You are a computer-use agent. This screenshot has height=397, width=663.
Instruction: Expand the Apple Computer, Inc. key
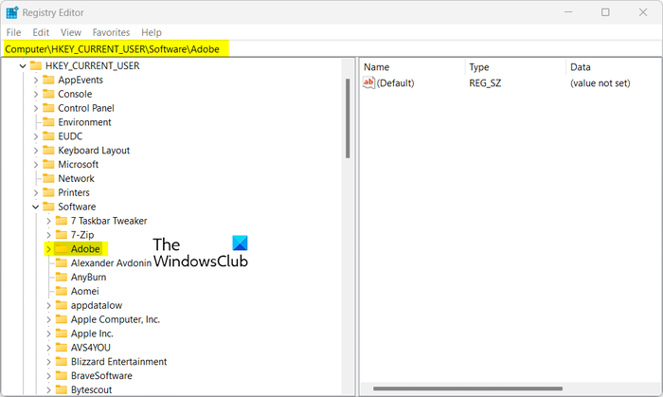pos(48,319)
